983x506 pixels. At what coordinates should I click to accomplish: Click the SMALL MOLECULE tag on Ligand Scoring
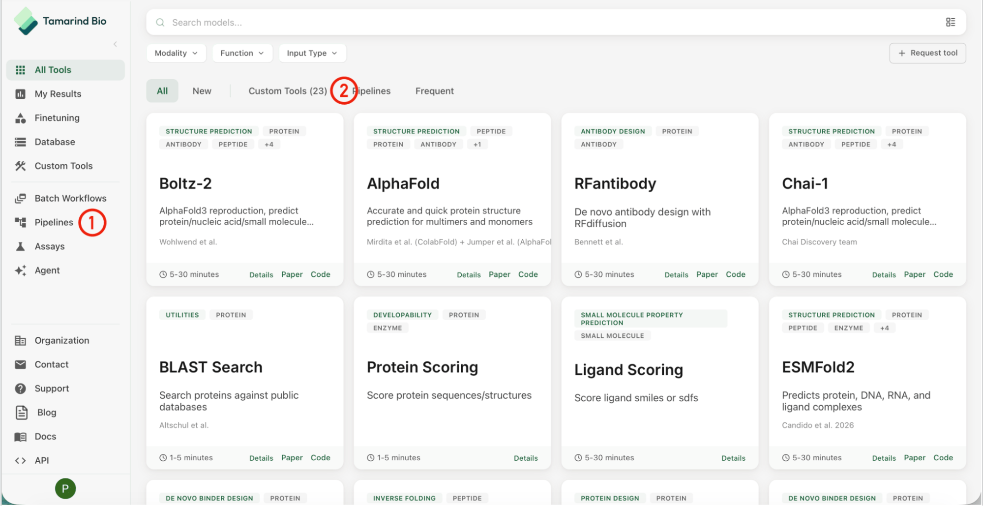(612, 336)
